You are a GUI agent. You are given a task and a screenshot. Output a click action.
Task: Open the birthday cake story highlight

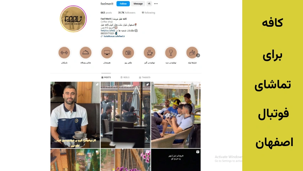pos(192,52)
